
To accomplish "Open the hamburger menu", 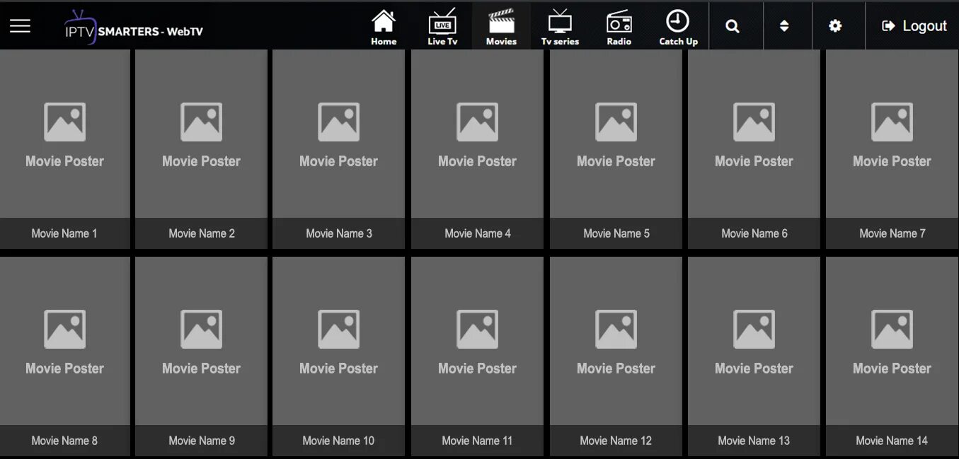I will [x=20, y=26].
